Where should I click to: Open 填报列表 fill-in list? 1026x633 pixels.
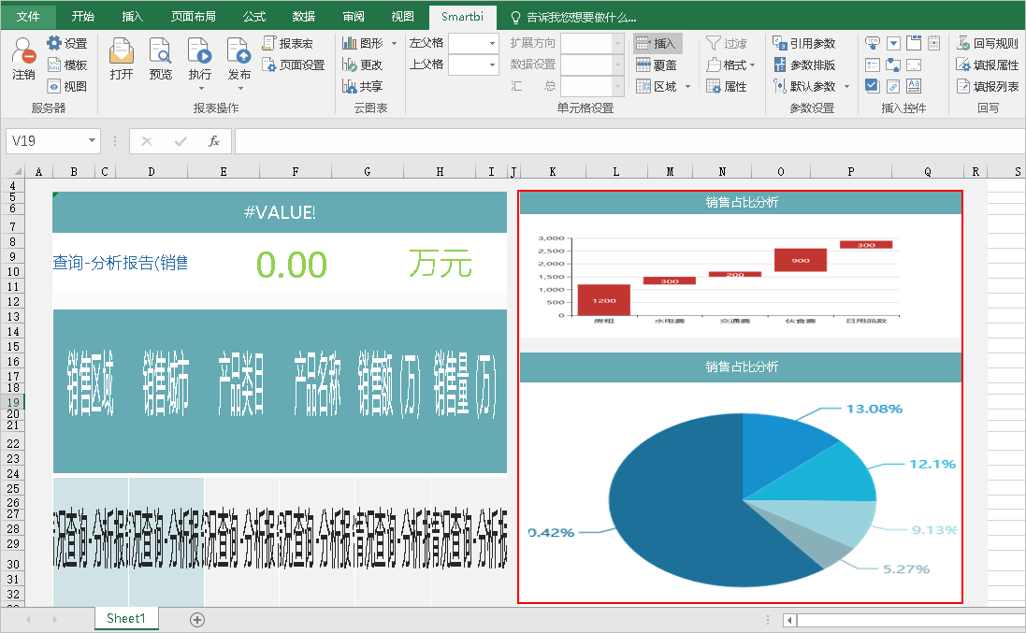point(988,86)
